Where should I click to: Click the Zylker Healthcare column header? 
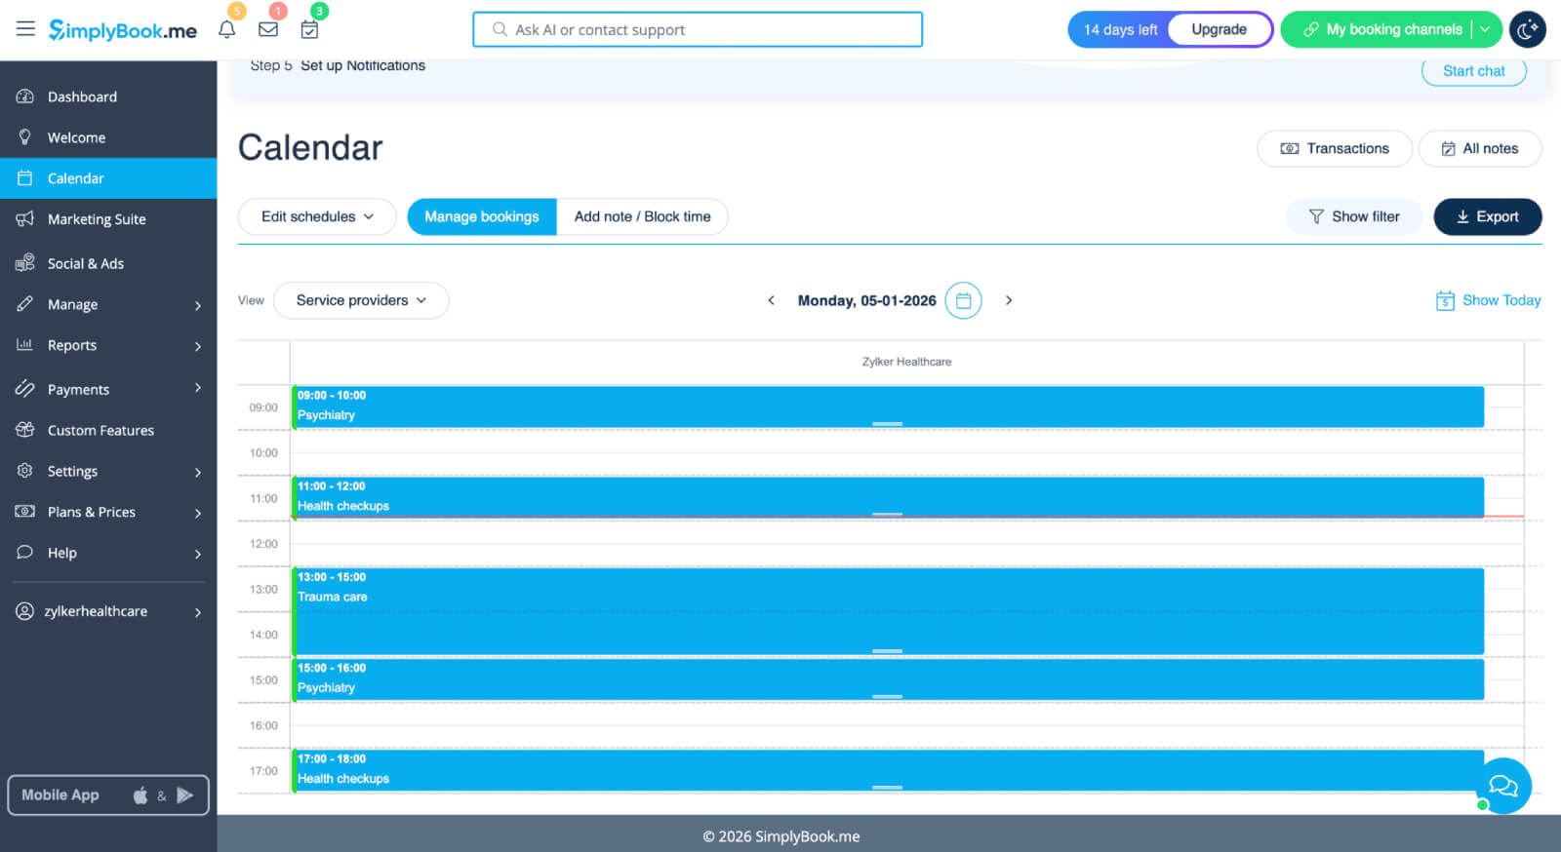pos(906,362)
